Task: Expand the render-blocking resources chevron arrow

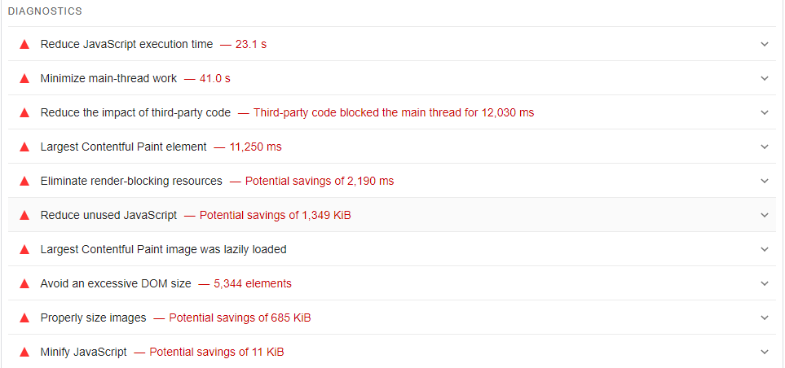Action: click(764, 181)
